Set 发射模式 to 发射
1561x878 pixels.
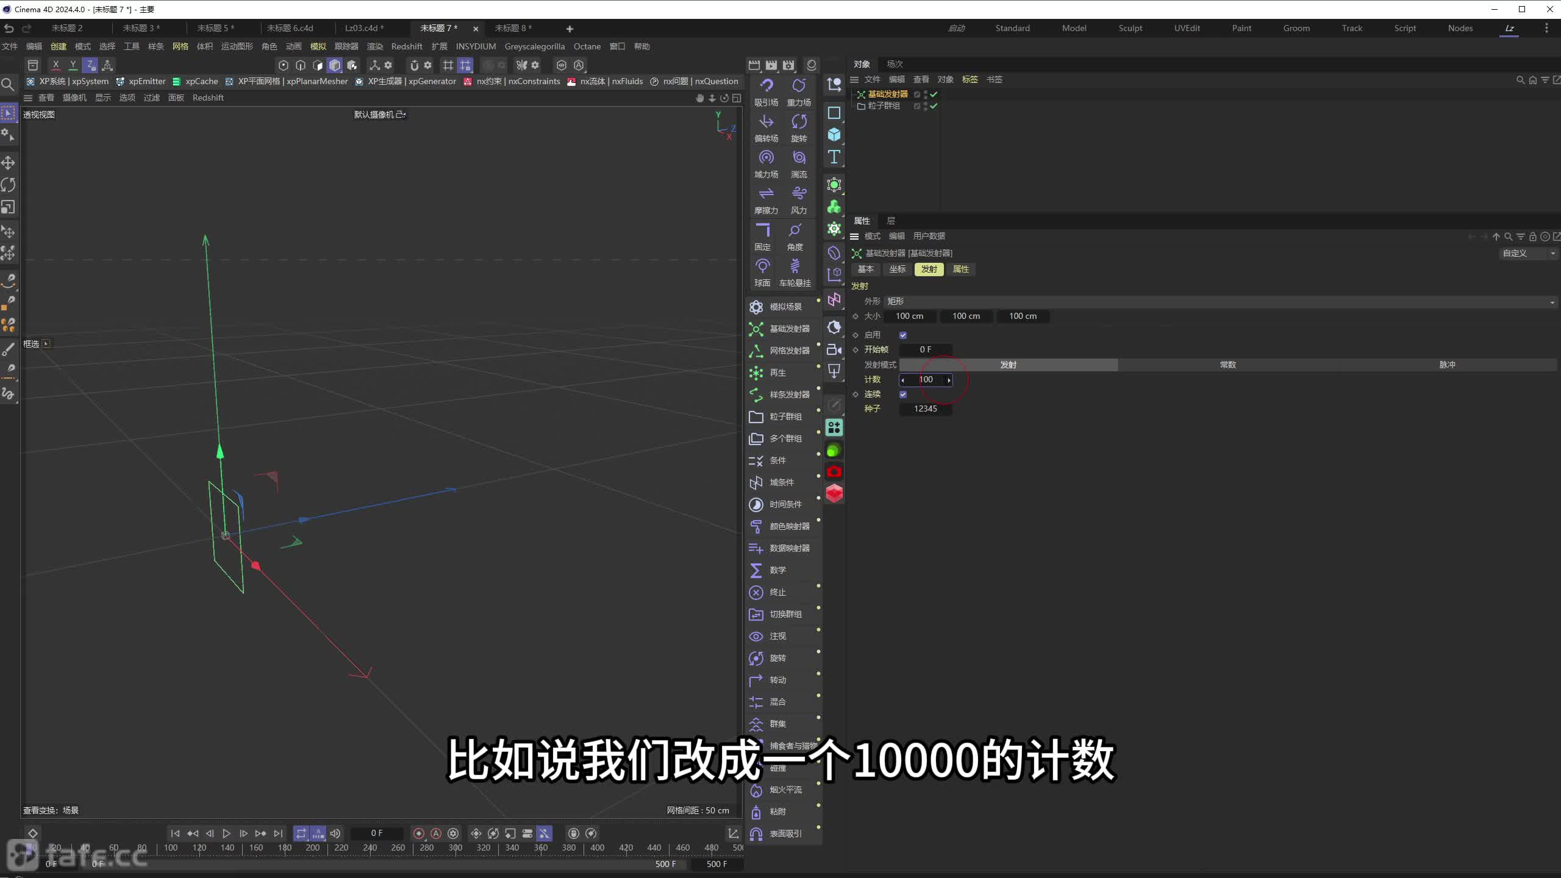pyautogui.click(x=1009, y=365)
